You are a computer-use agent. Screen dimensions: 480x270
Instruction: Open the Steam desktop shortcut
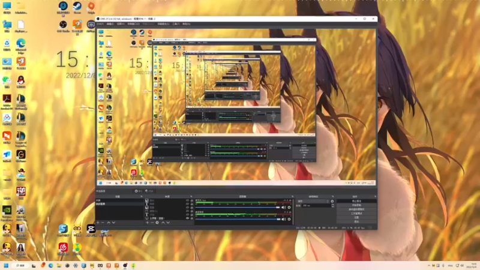[x=77, y=7]
